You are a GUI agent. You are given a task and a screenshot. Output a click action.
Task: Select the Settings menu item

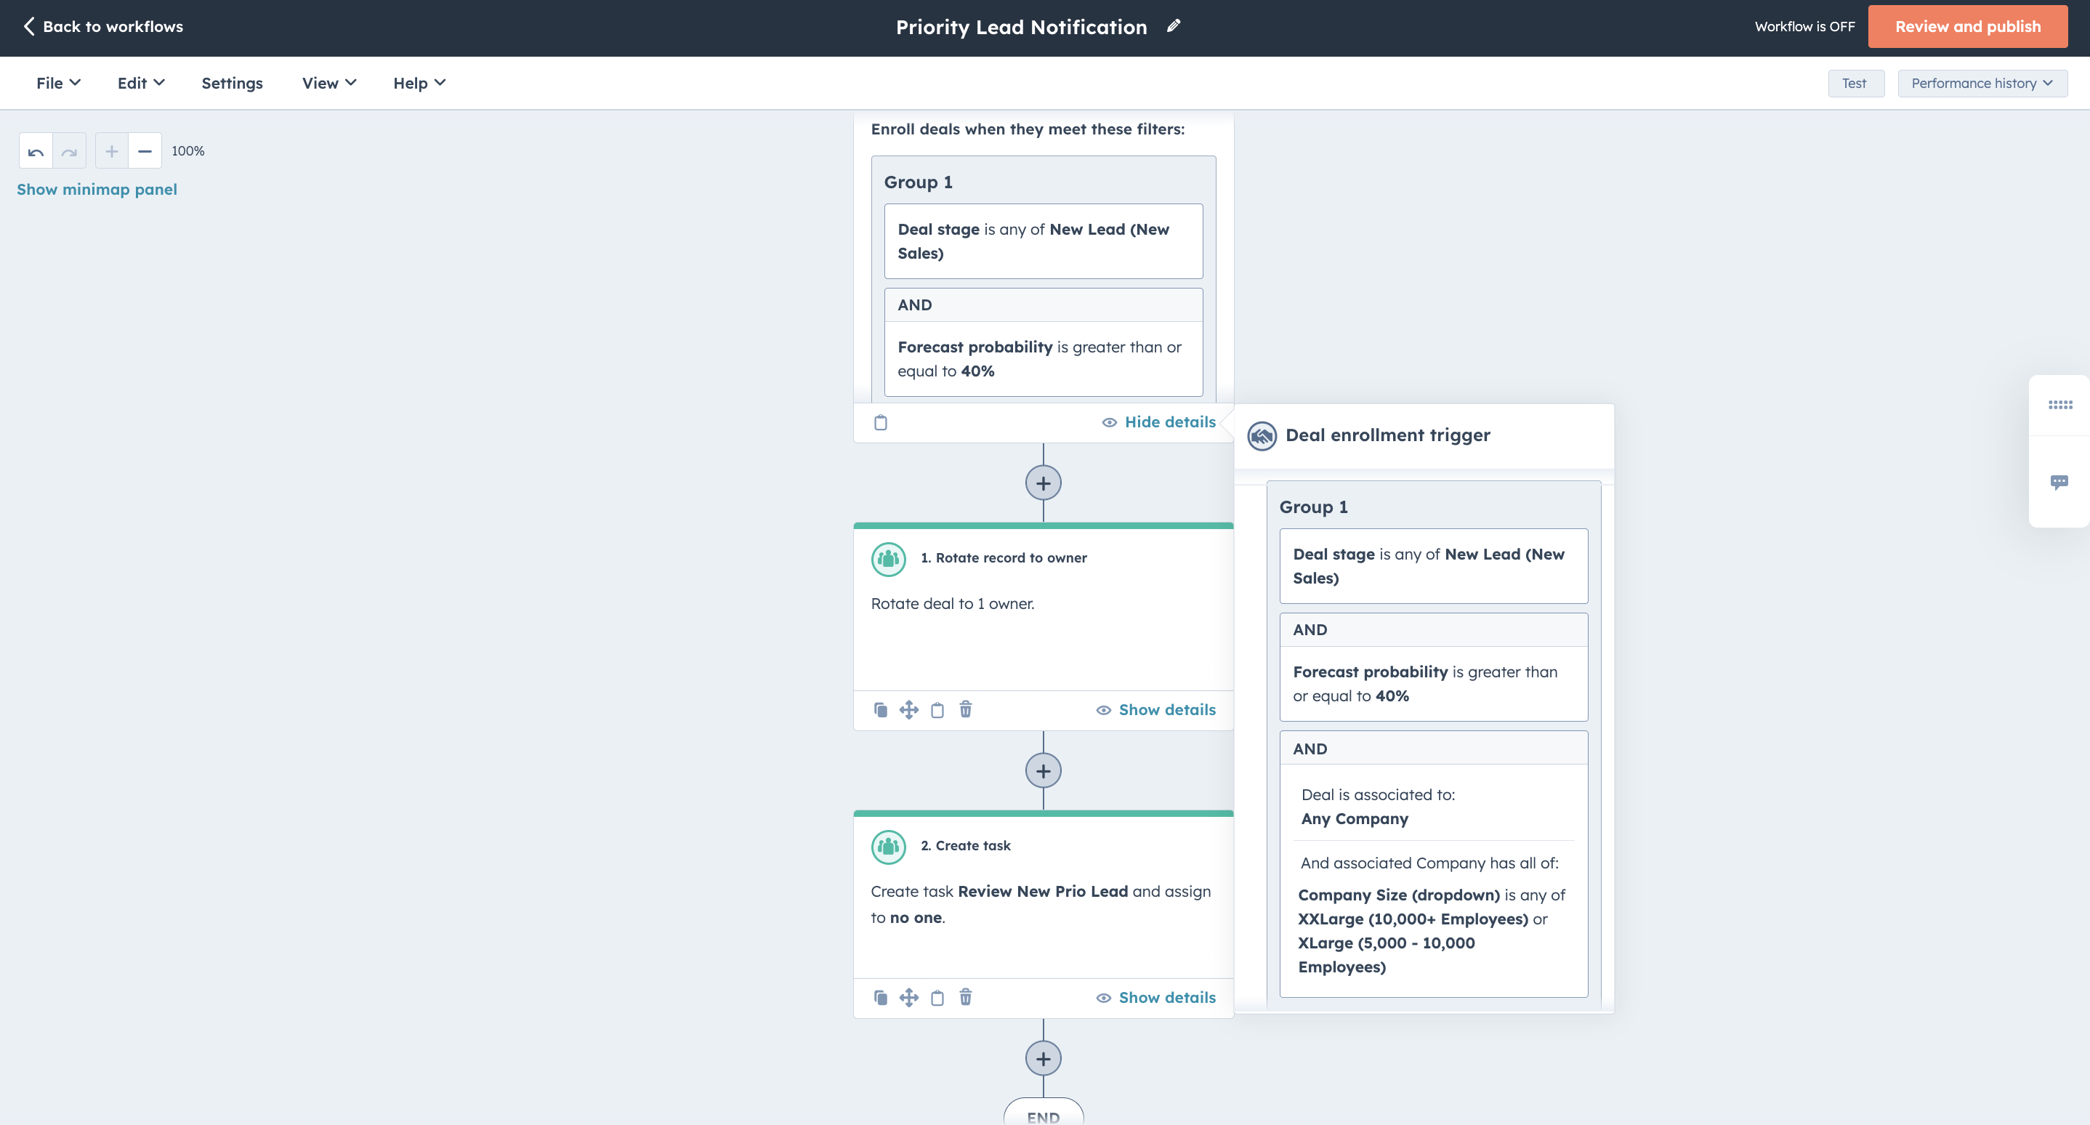pos(231,83)
